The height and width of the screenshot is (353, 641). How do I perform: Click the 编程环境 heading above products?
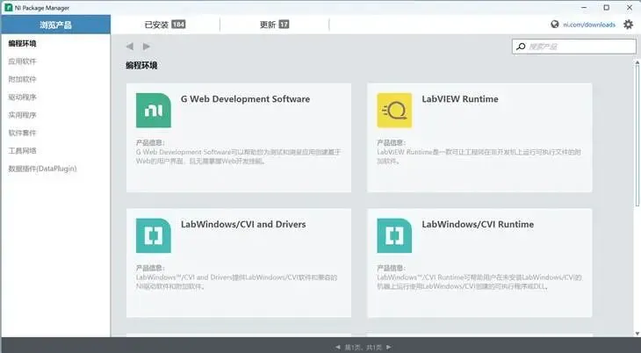[141, 66]
